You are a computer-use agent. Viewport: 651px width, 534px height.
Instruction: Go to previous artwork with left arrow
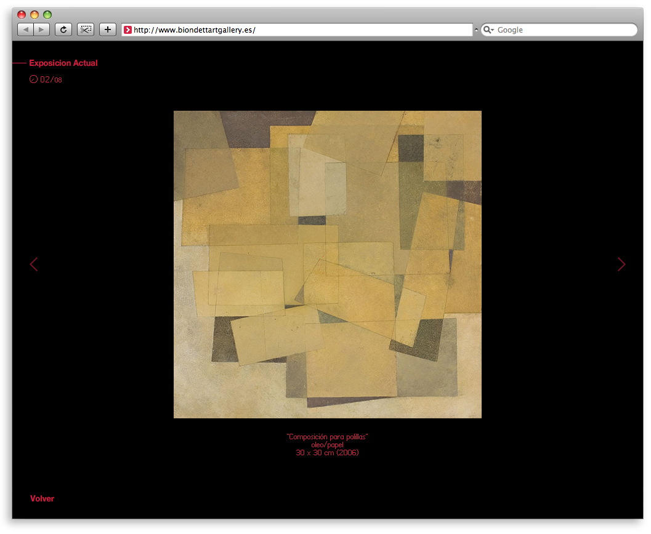coord(34,264)
